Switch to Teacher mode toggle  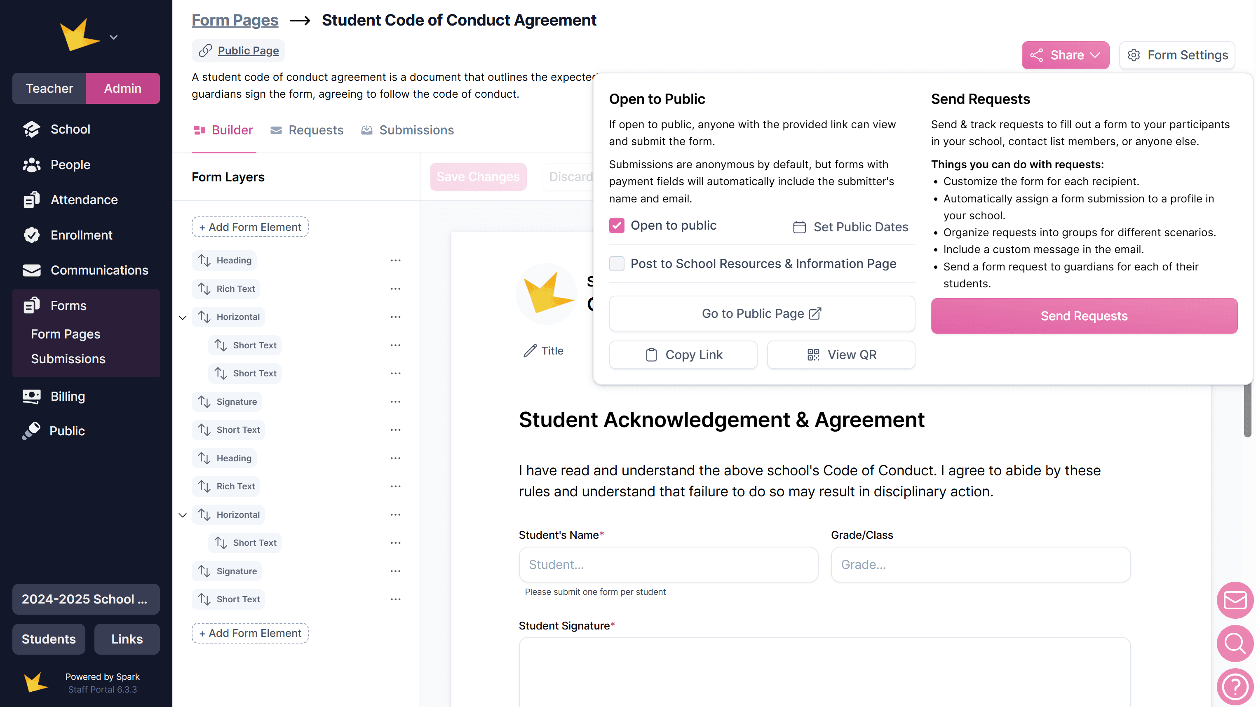pos(49,88)
